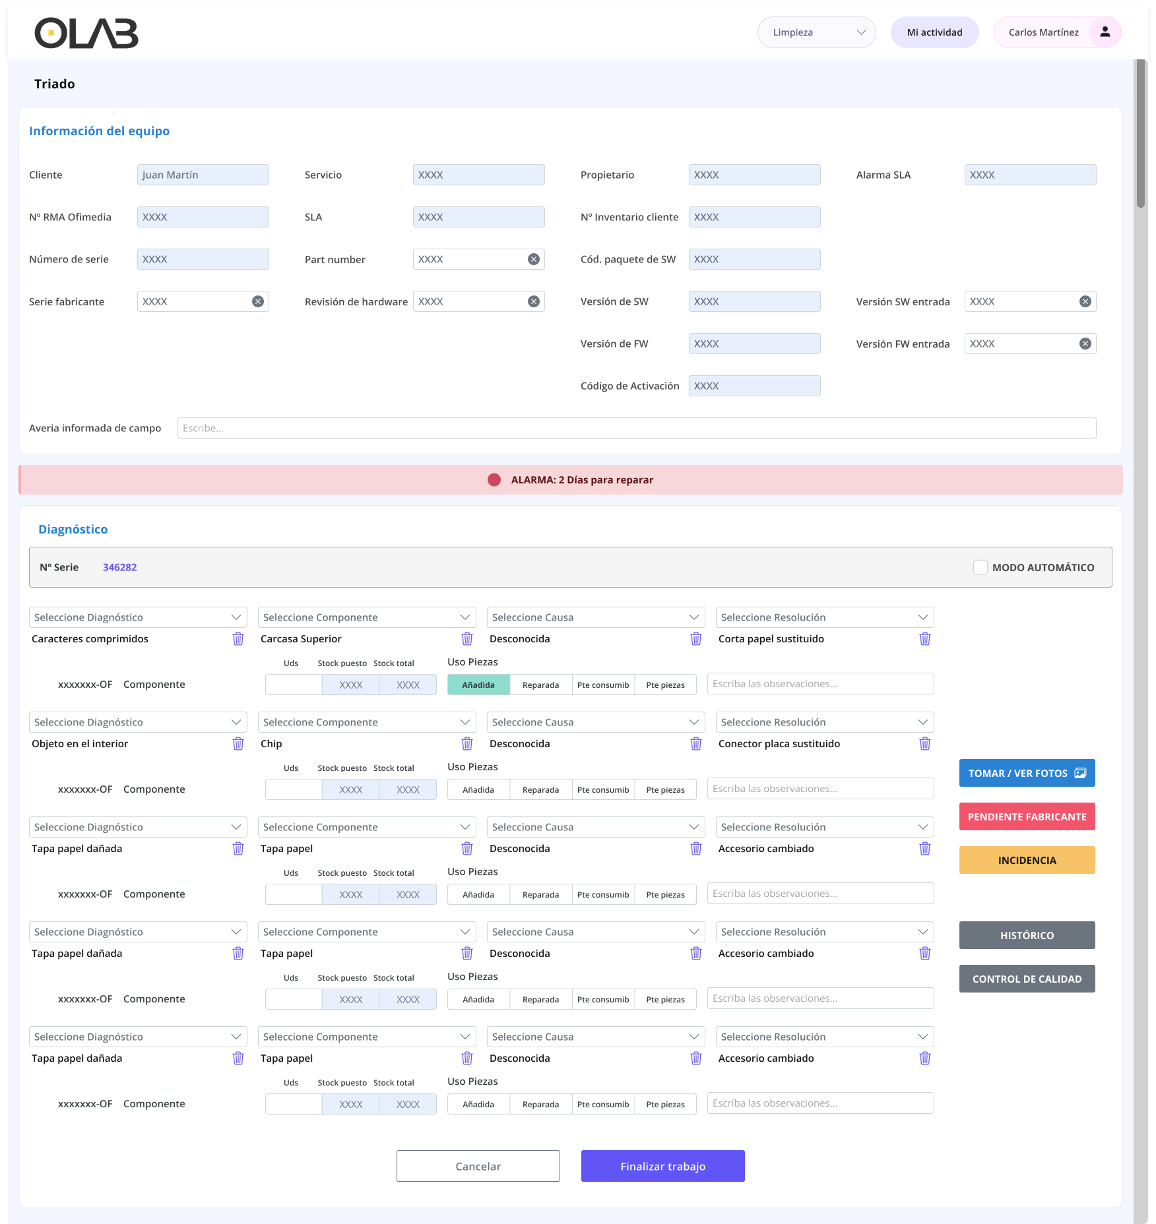Image resolution: width=1156 pixels, height=1224 pixels.
Task: Toggle Añadida for Caracteres comprimidos row
Action: tap(478, 685)
